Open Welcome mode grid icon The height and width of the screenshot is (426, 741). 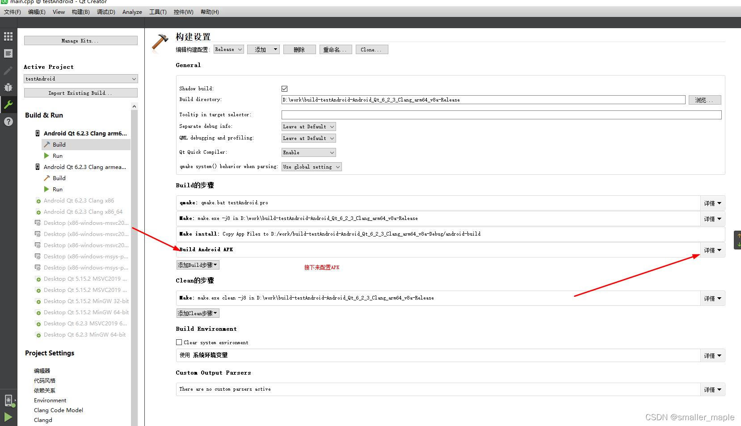coord(8,37)
